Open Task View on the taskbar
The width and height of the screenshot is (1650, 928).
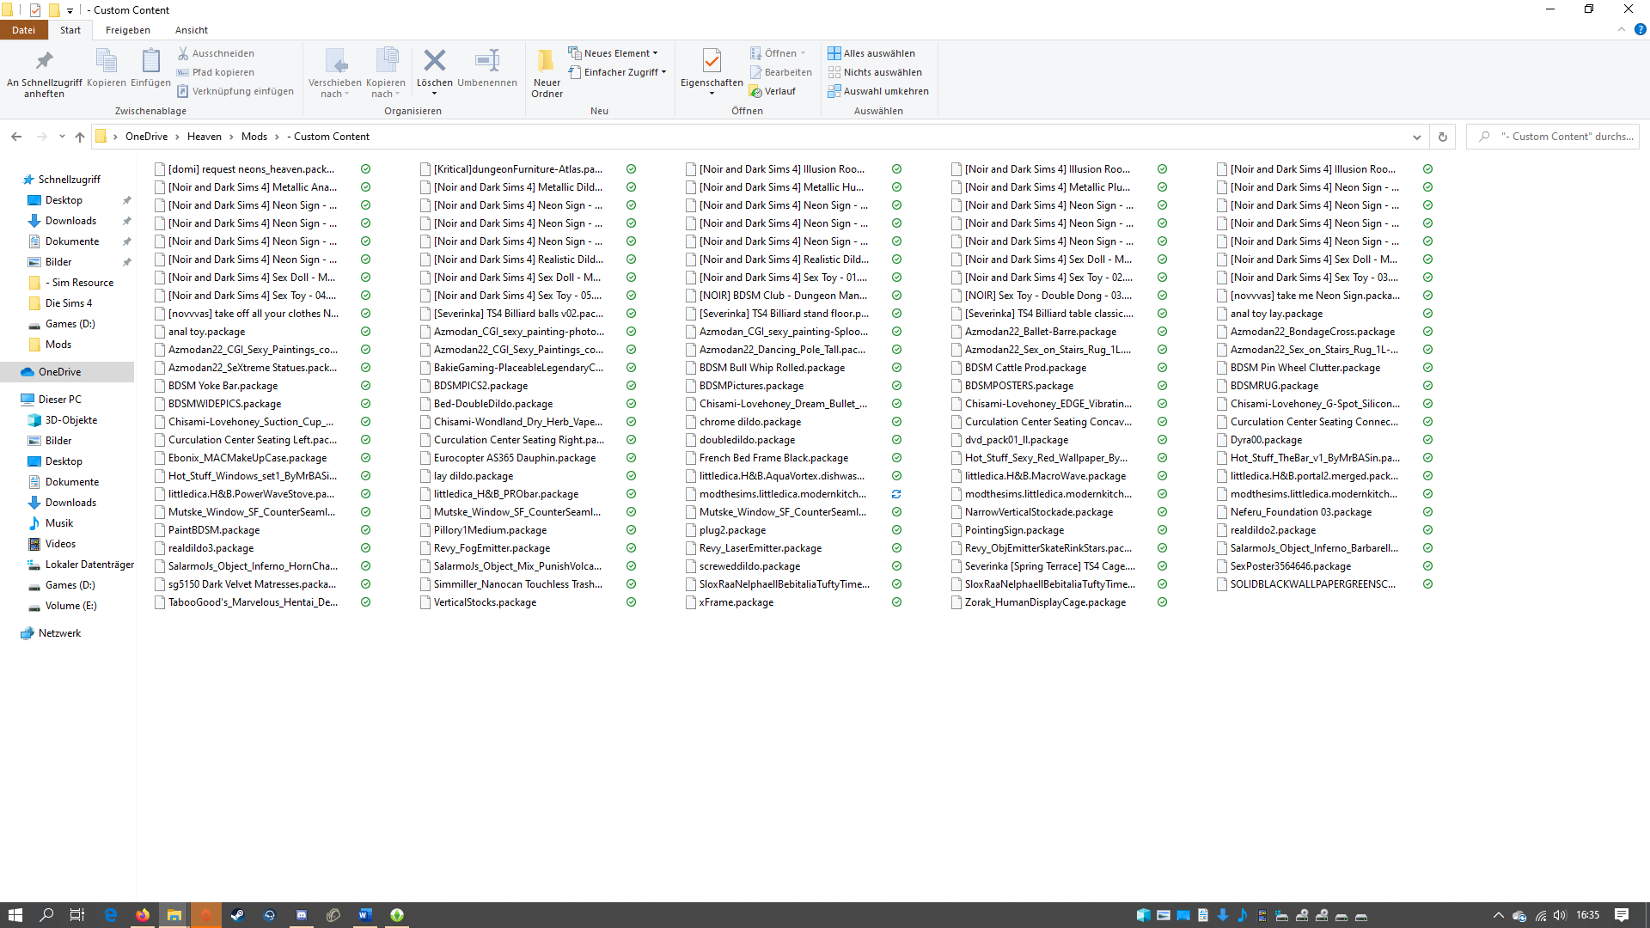pyautogui.click(x=77, y=915)
